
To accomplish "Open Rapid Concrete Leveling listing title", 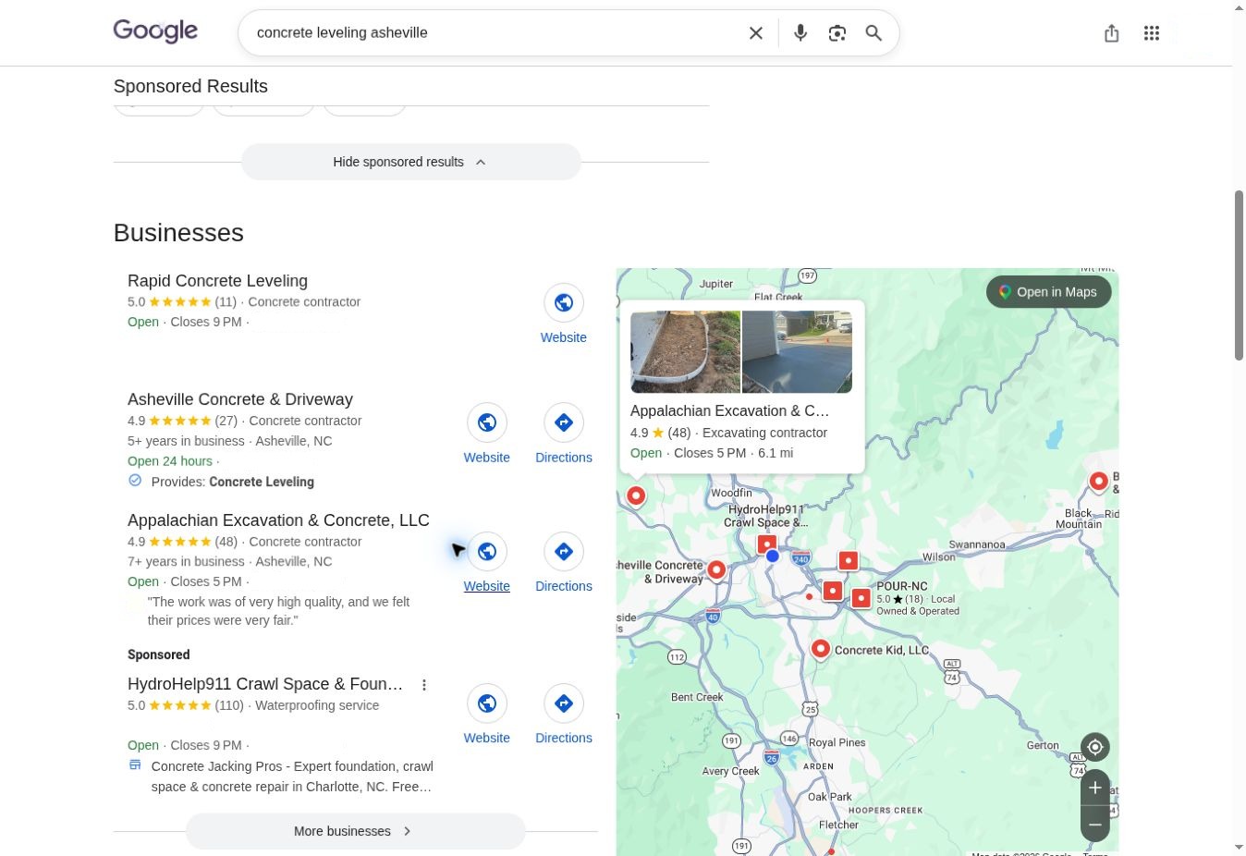I will click(x=217, y=281).
